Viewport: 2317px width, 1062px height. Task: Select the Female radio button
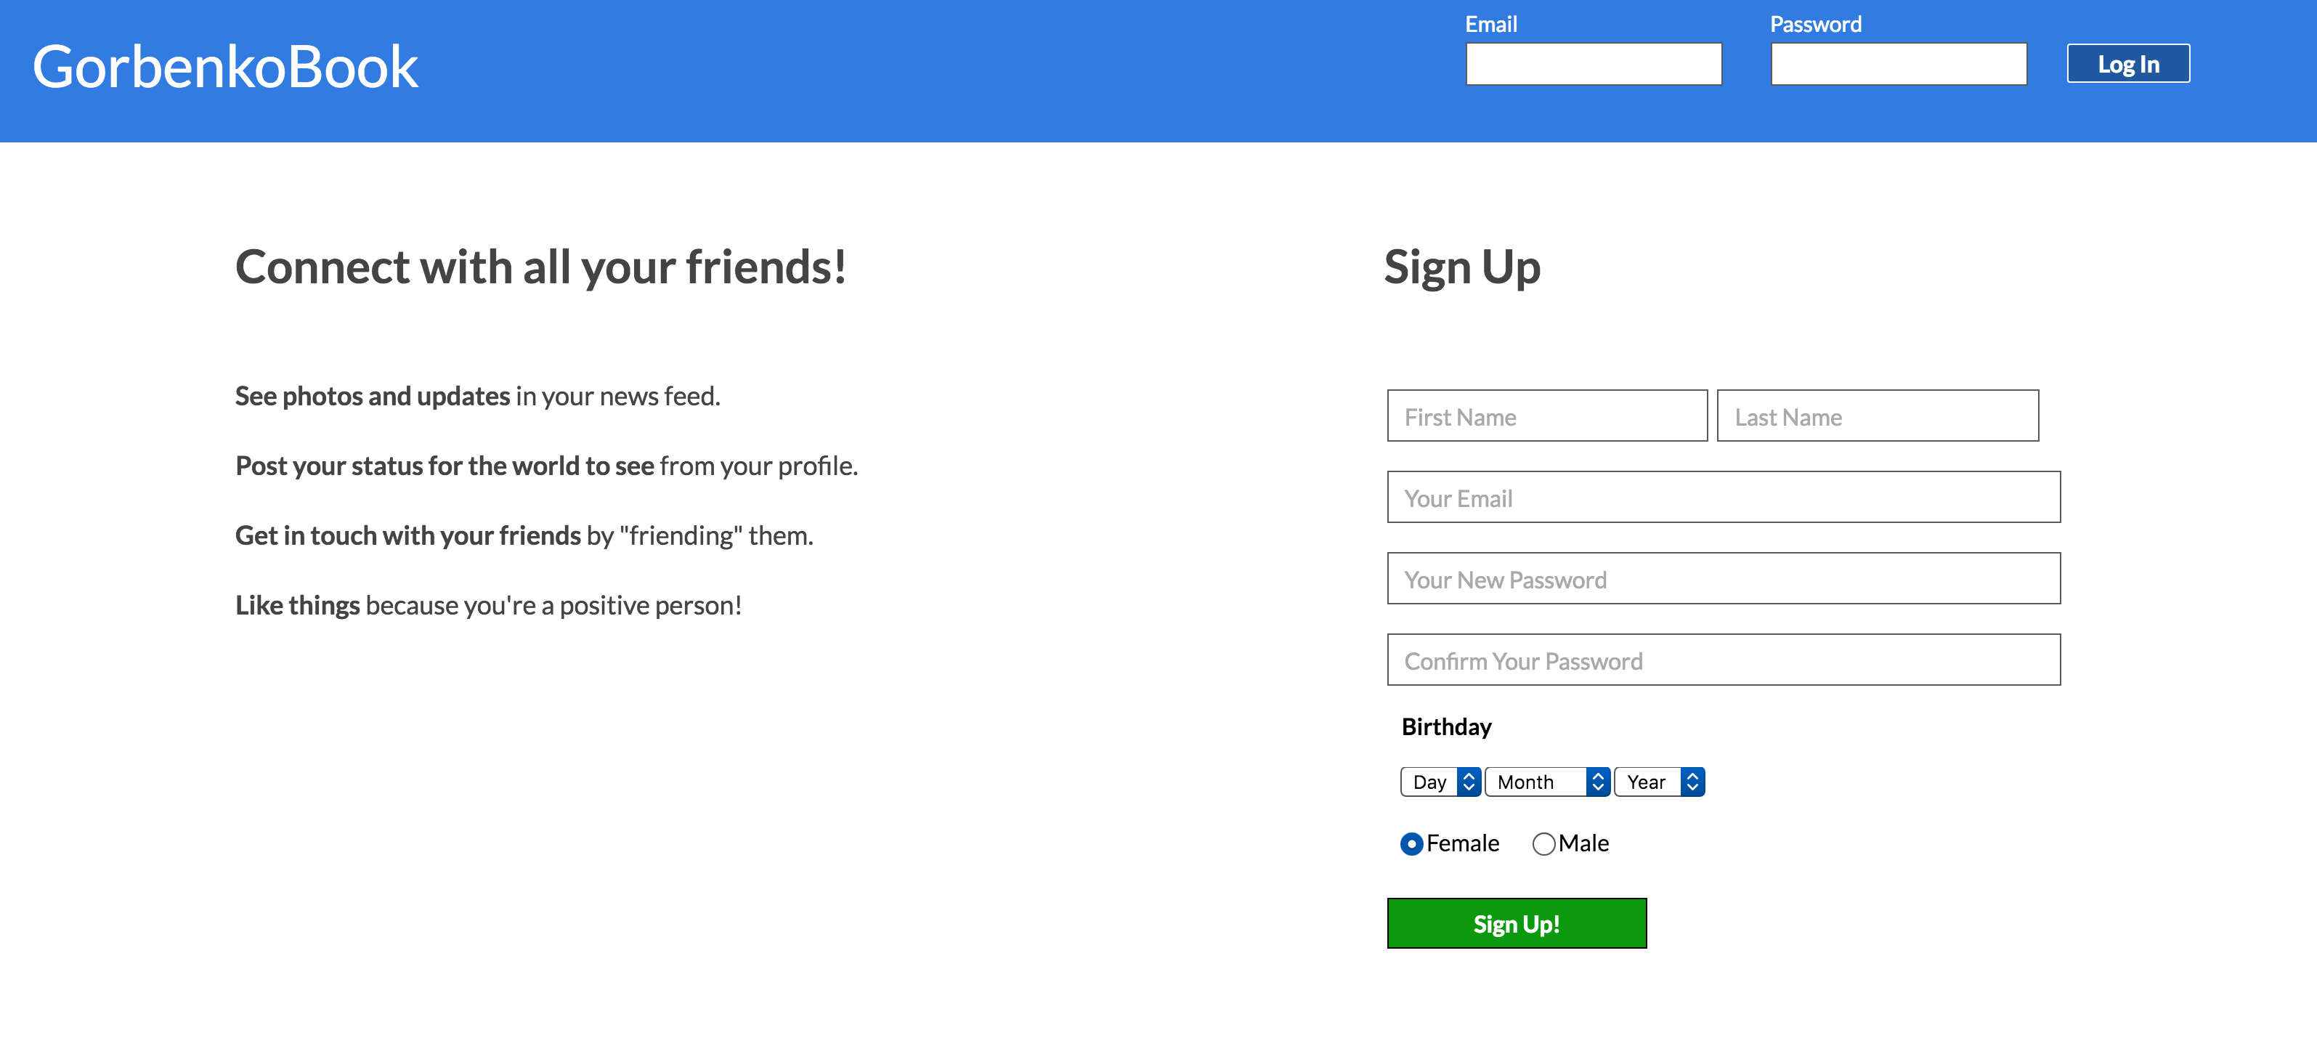(1413, 842)
